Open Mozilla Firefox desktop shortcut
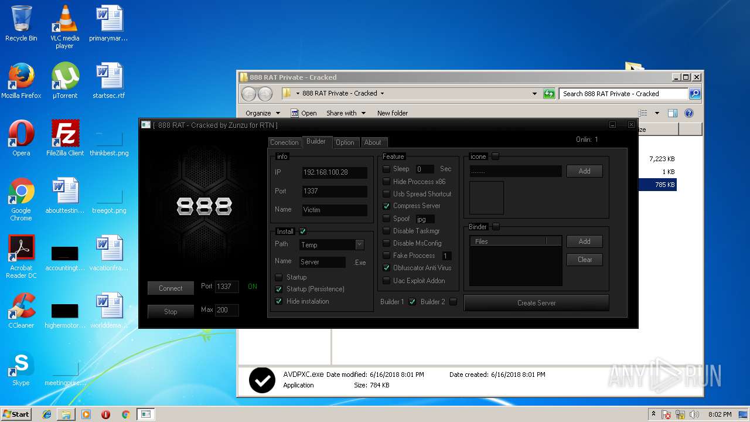The image size is (750, 422). click(21, 81)
